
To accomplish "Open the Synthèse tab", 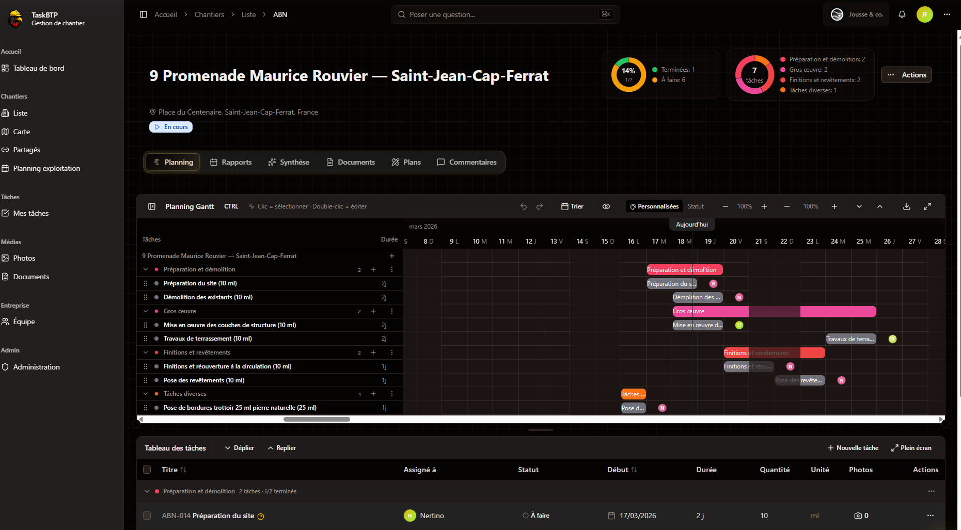I will click(289, 162).
